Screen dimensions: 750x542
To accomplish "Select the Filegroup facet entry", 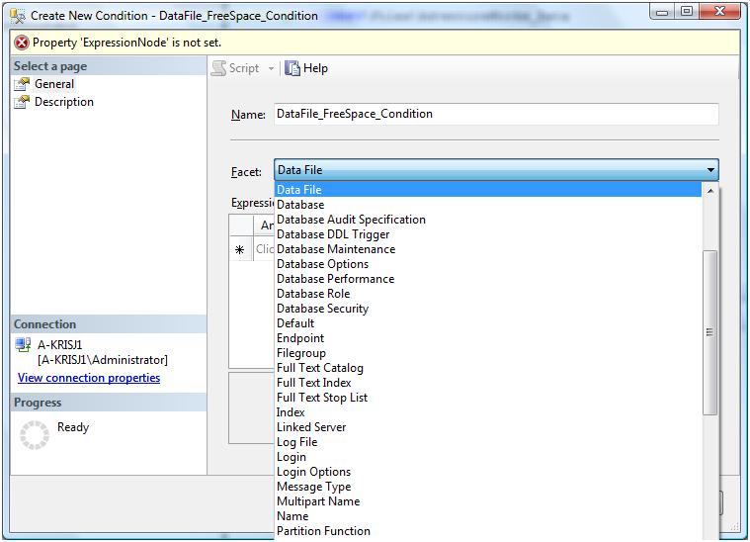I will click(488, 353).
